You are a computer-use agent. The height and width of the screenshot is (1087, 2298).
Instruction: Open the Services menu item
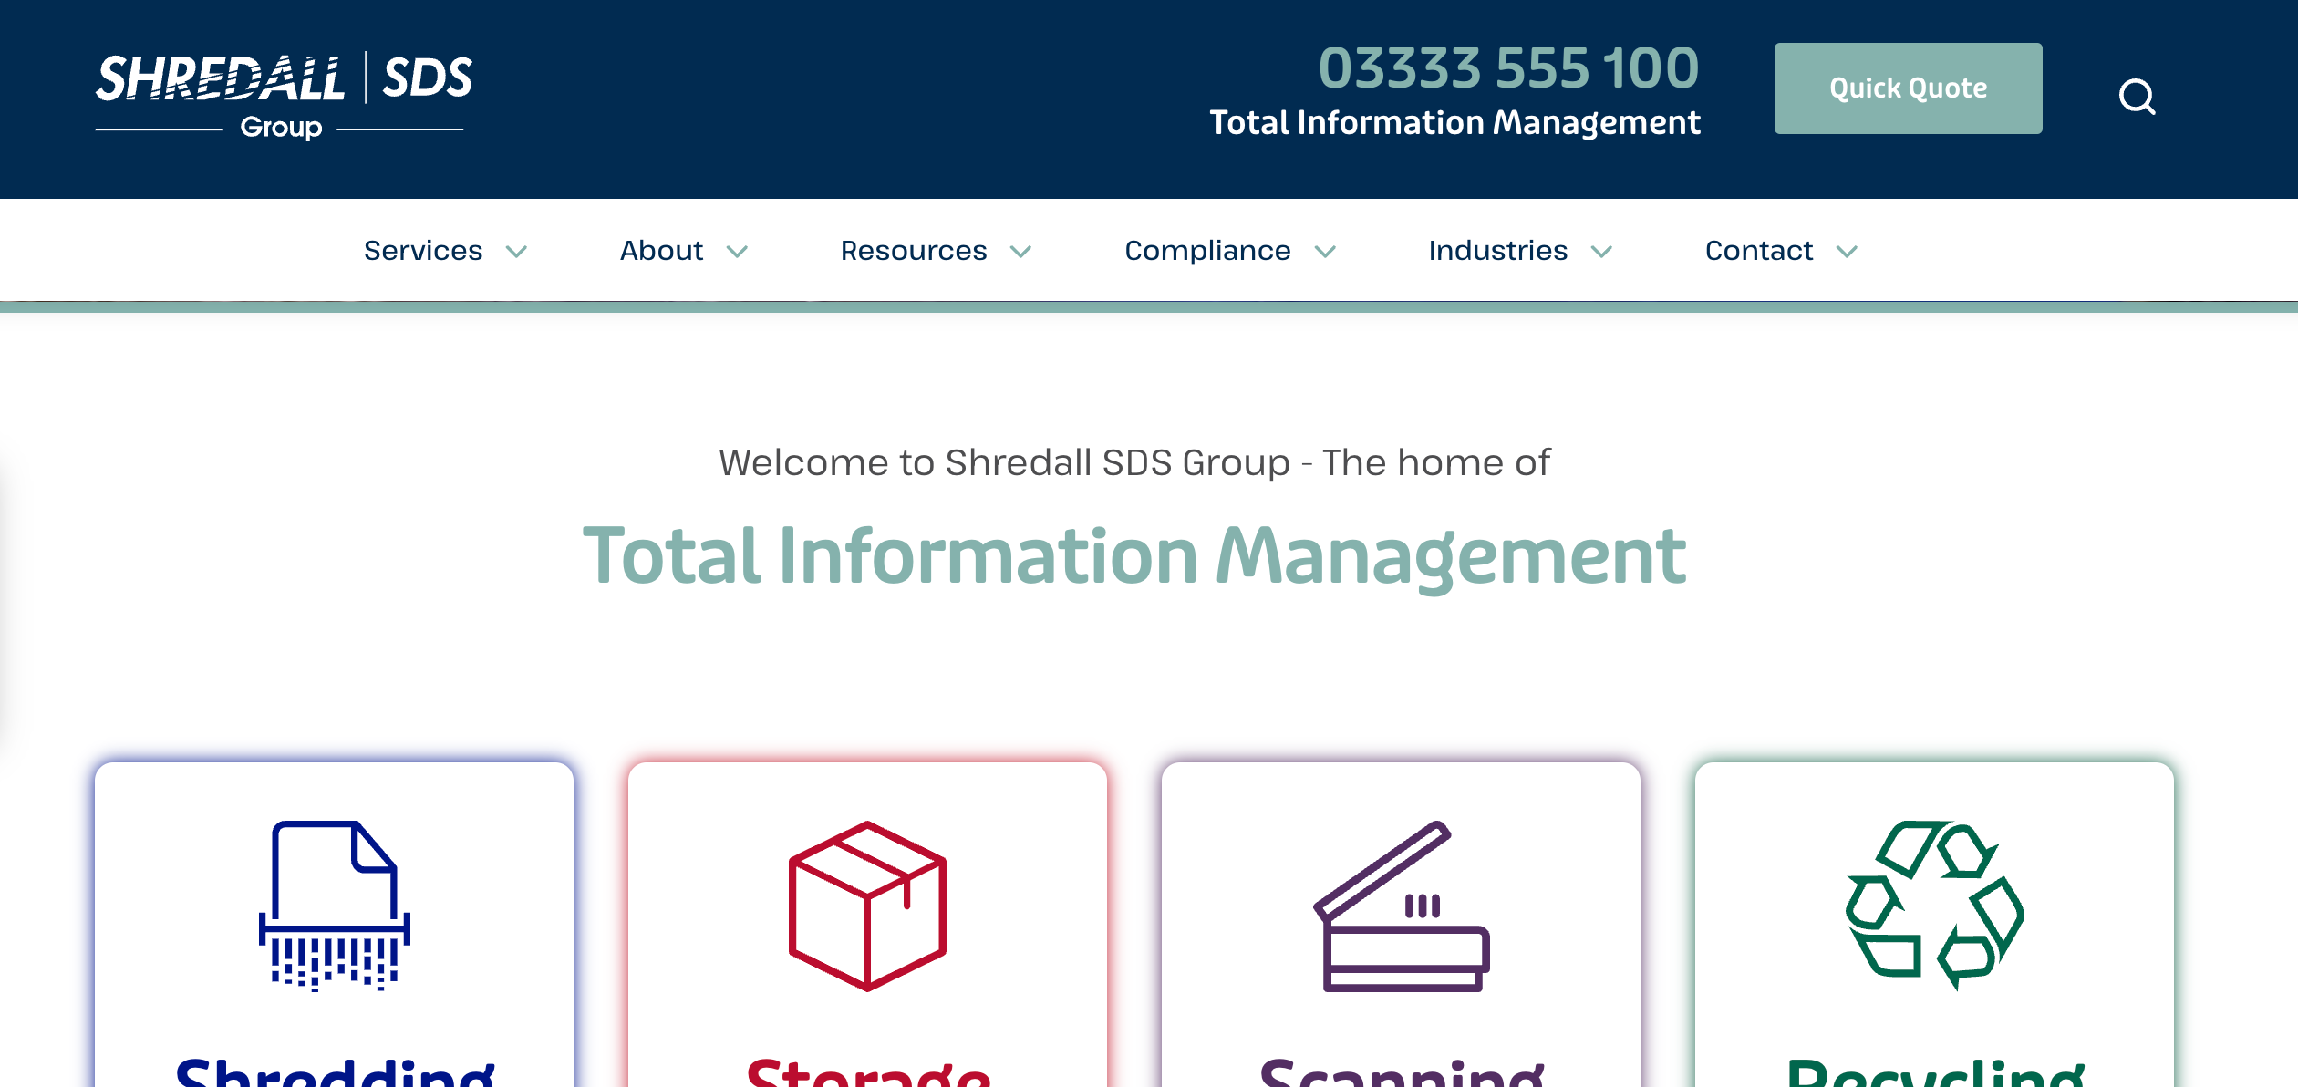[x=423, y=251]
